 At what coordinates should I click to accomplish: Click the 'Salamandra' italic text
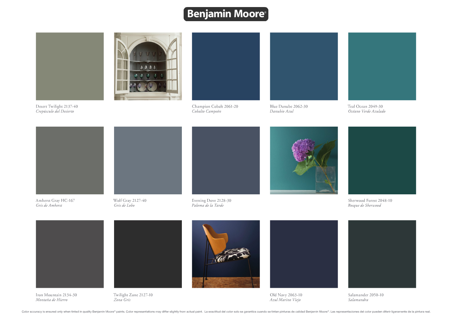pyautogui.click(x=358, y=300)
